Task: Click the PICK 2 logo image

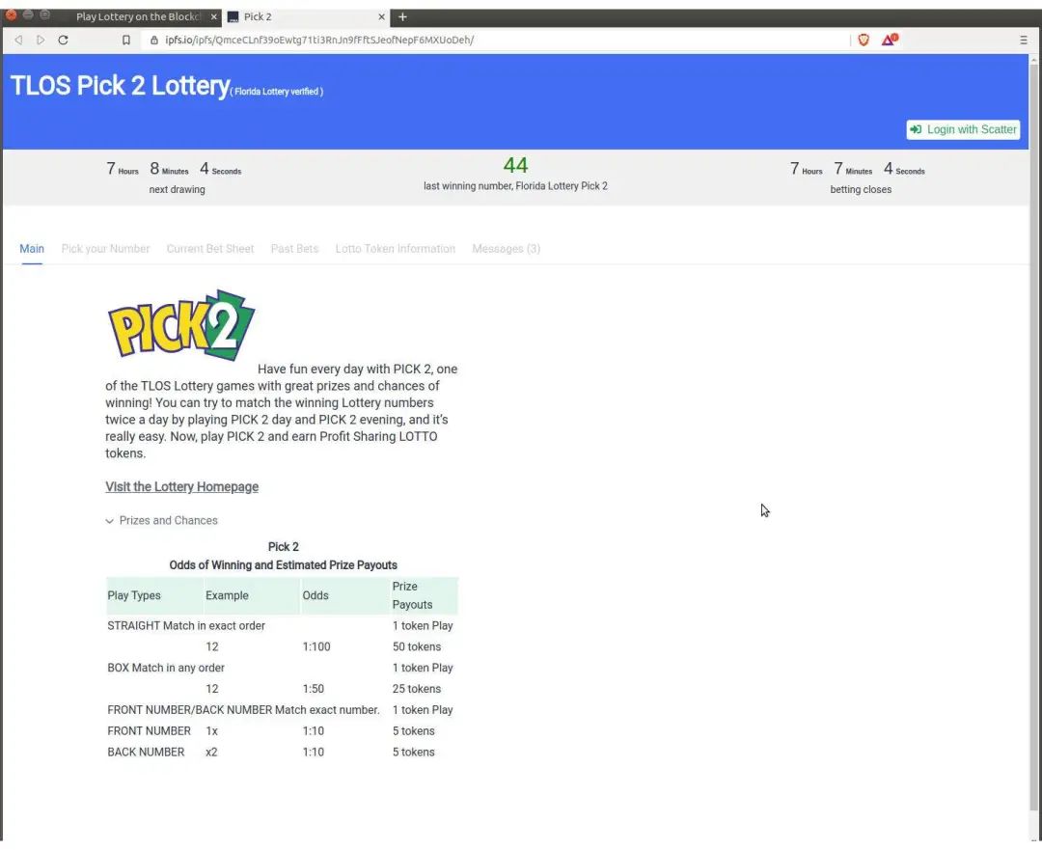Action: (x=181, y=326)
